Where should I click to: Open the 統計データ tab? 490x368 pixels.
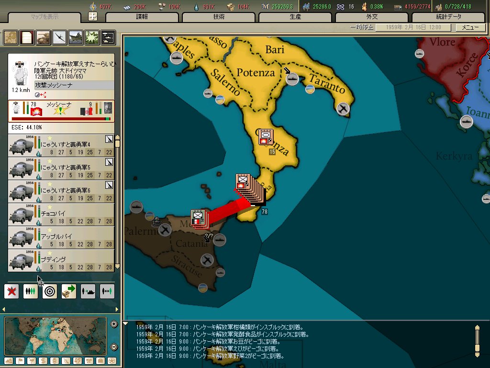point(448,17)
